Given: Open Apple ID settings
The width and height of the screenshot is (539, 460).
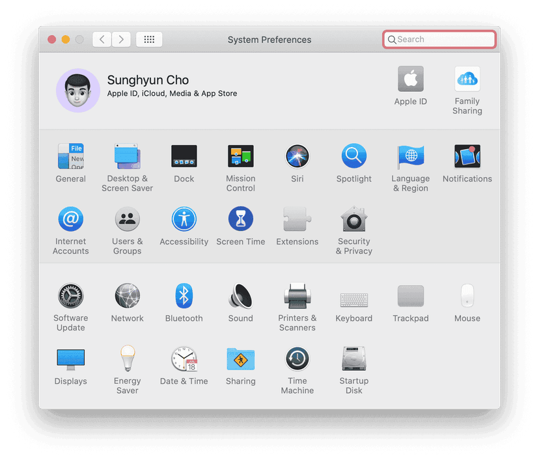Looking at the screenshot, I should 410,79.
